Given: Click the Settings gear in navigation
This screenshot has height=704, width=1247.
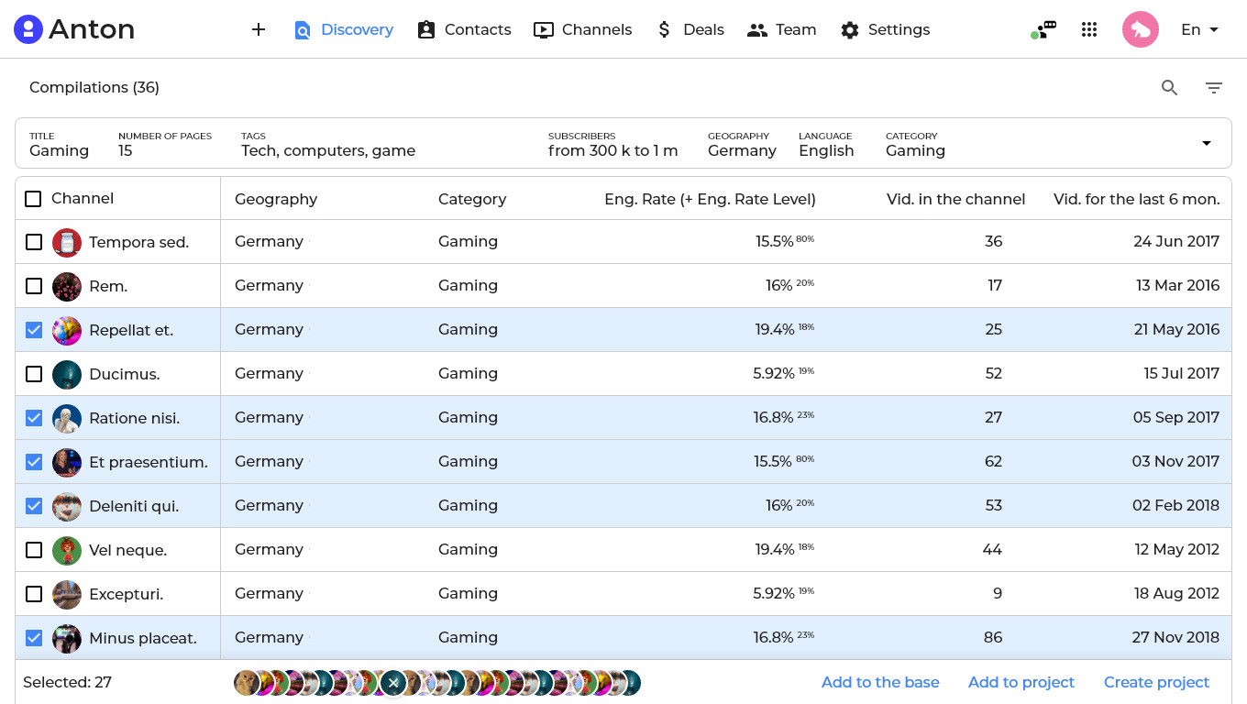Looking at the screenshot, I should tap(850, 29).
